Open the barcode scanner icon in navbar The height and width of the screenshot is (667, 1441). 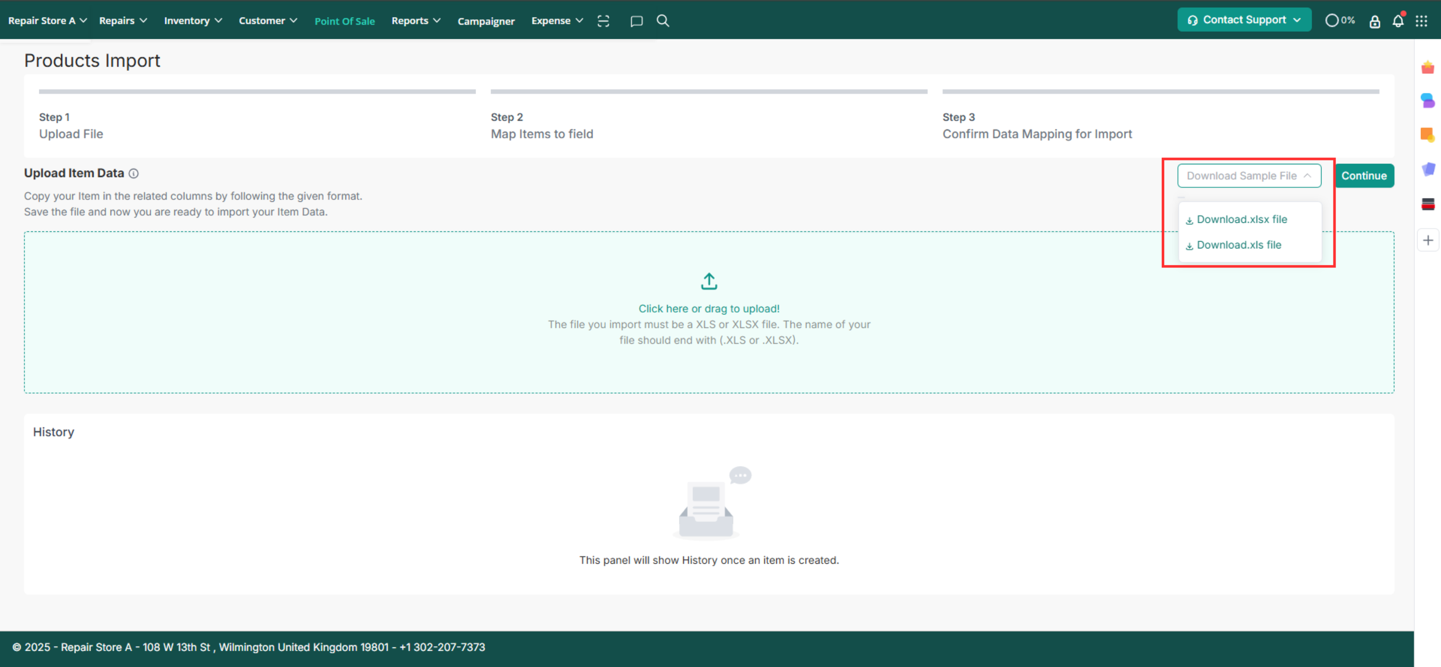pos(603,20)
